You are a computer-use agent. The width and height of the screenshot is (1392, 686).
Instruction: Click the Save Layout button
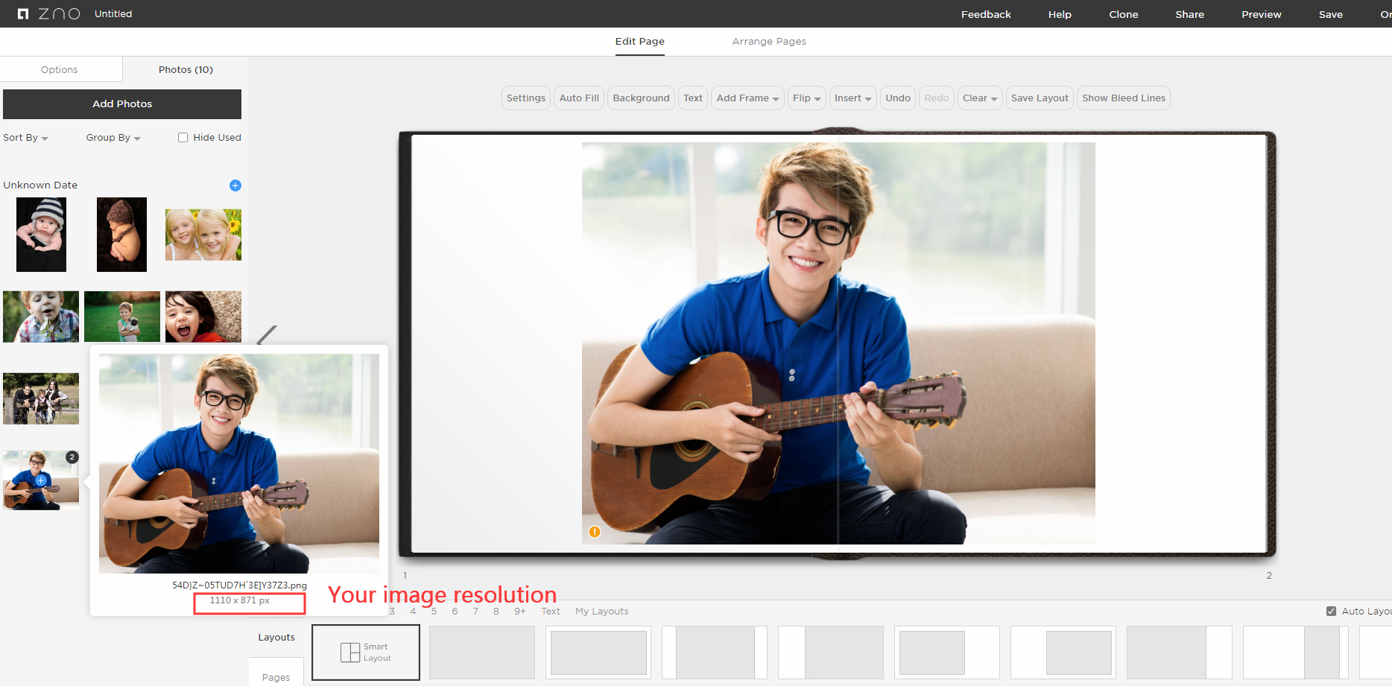[x=1040, y=98]
